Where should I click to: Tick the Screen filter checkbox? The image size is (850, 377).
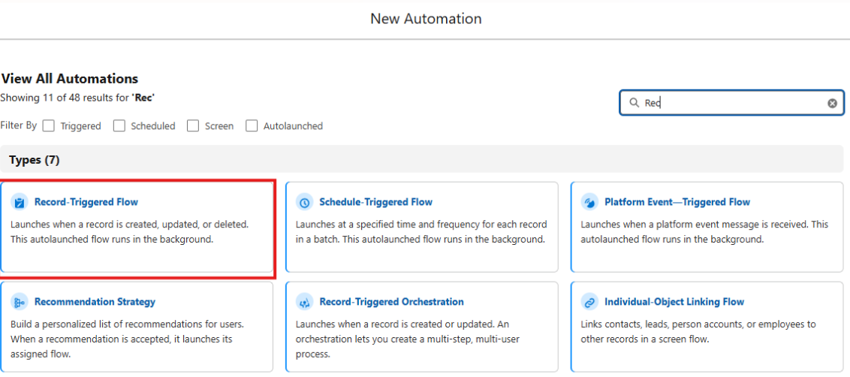click(193, 126)
